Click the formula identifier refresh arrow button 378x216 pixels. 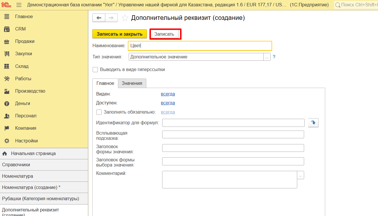coord(313,123)
